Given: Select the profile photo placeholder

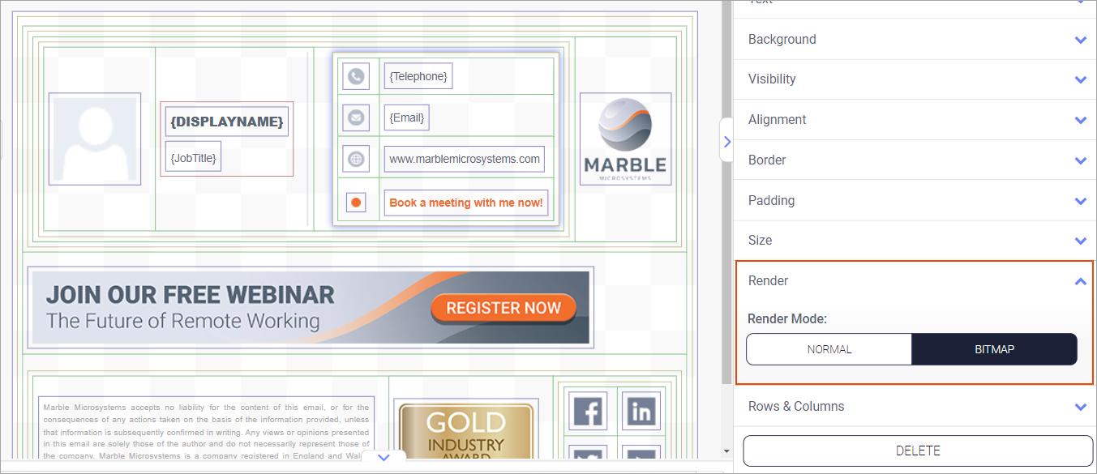Looking at the screenshot, I should [95, 139].
